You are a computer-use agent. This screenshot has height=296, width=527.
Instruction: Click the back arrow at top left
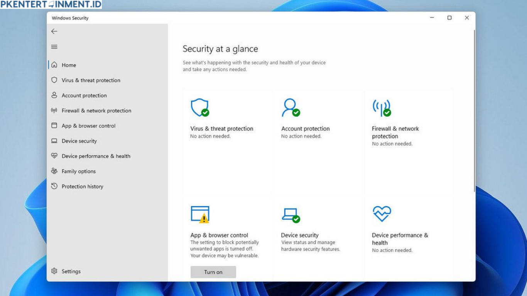click(x=54, y=31)
